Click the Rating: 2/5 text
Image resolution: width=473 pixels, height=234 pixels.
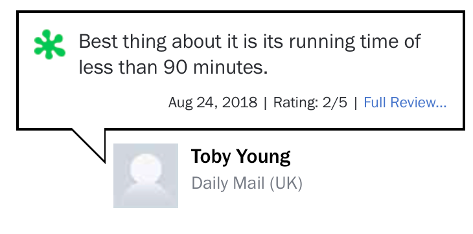tap(310, 103)
